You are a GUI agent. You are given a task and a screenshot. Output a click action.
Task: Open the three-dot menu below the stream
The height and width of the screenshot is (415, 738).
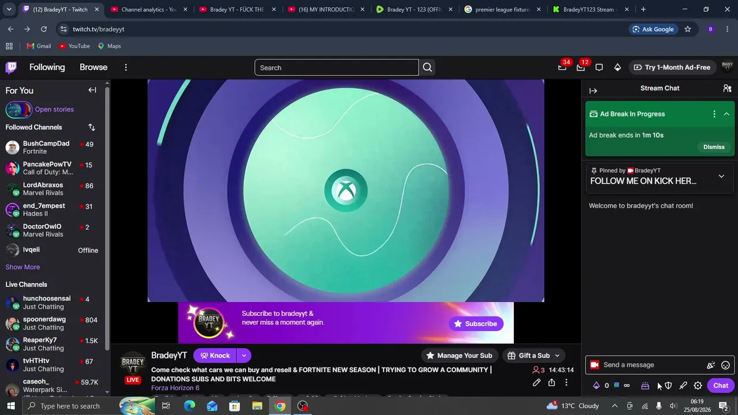pyautogui.click(x=566, y=383)
